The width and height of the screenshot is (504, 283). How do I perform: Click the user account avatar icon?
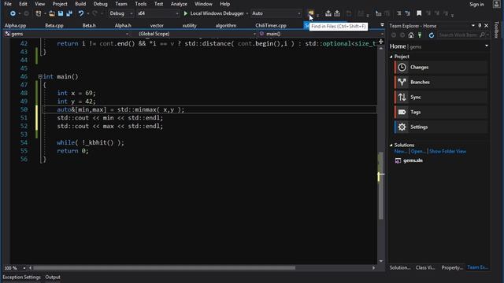point(497,4)
